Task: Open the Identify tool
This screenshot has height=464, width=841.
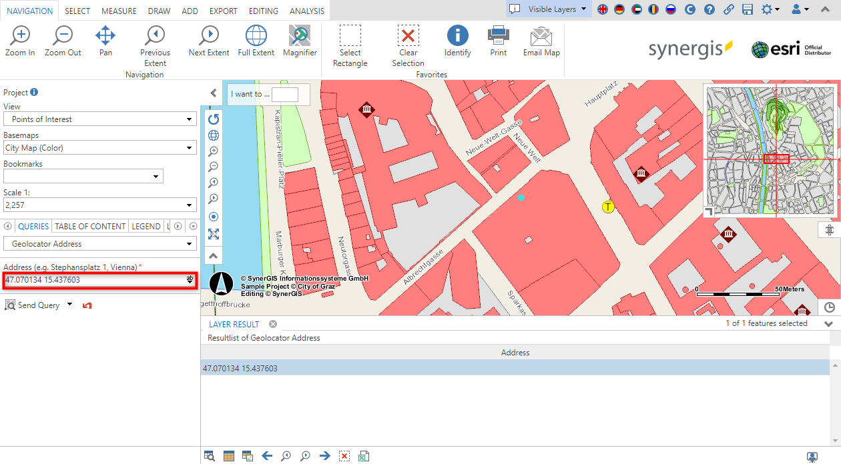Action: point(457,44)
